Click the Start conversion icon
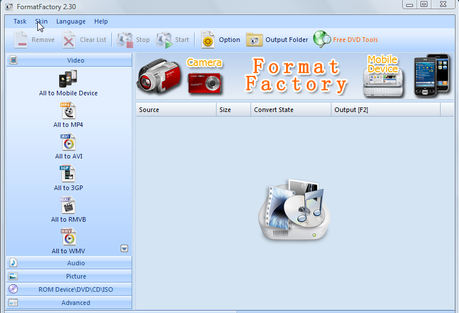Viewport: 459px width, 313px height. point(164,40)
